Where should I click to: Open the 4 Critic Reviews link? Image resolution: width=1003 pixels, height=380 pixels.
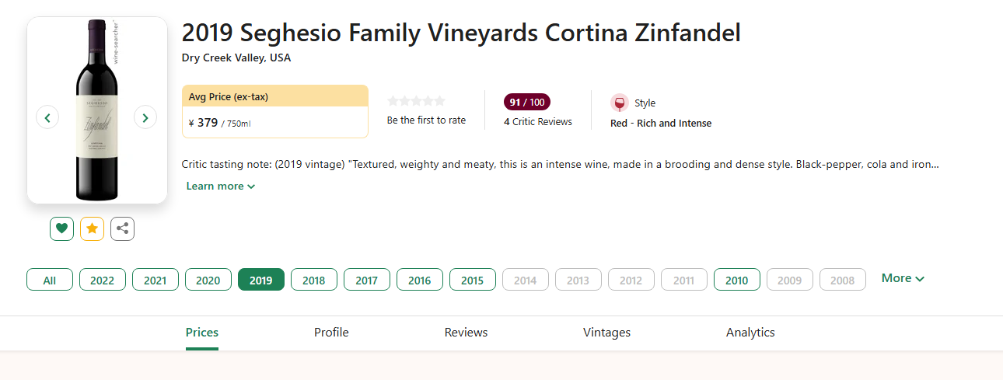click(x=537, y=121)
